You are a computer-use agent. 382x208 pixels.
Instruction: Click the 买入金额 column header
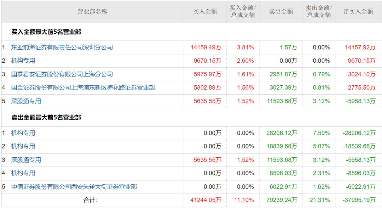tap(205, 12)
